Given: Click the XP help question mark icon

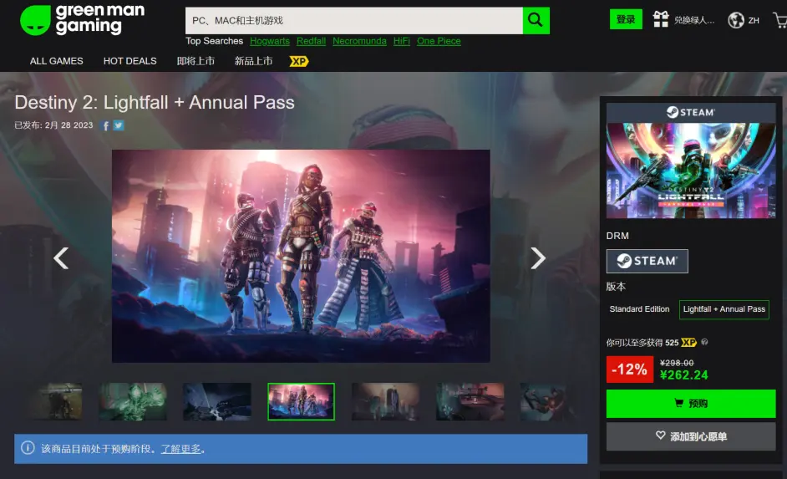Looking at the screenshot, I should click(x=704, y=342).
